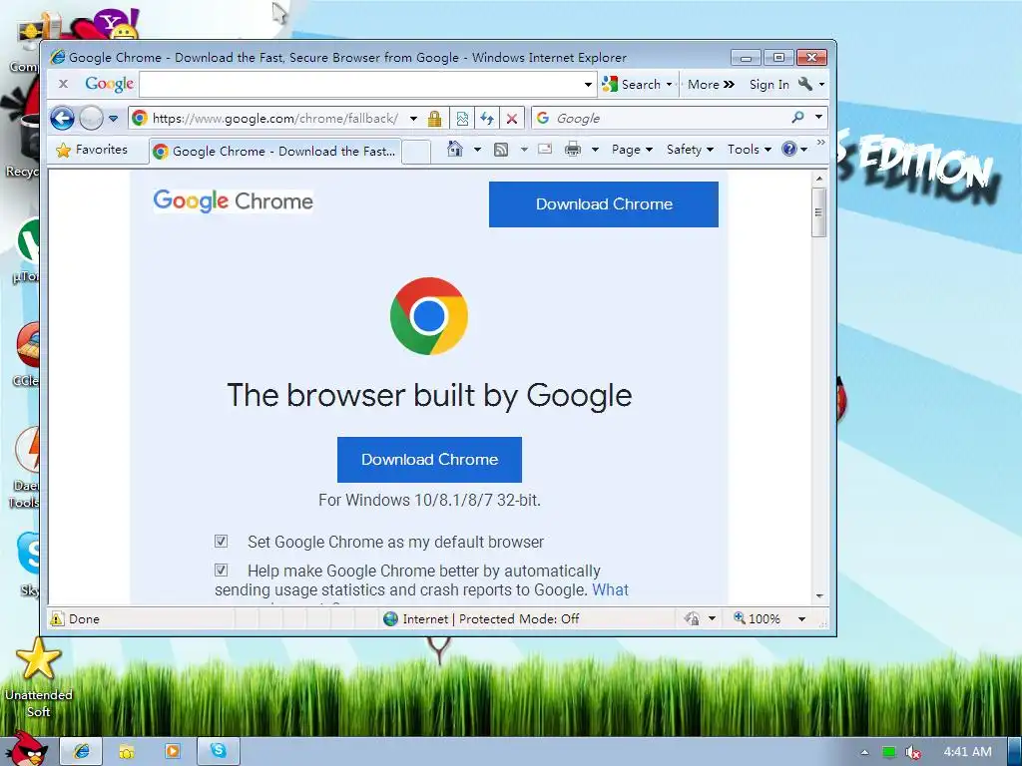The height and width of the screenshot is (766, 1022).
Task: Expand the address bar URL dropdown
Action: (x=413, y=118)
